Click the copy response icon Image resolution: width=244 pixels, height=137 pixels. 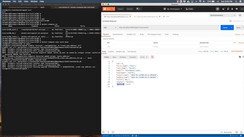click(240, 57)
